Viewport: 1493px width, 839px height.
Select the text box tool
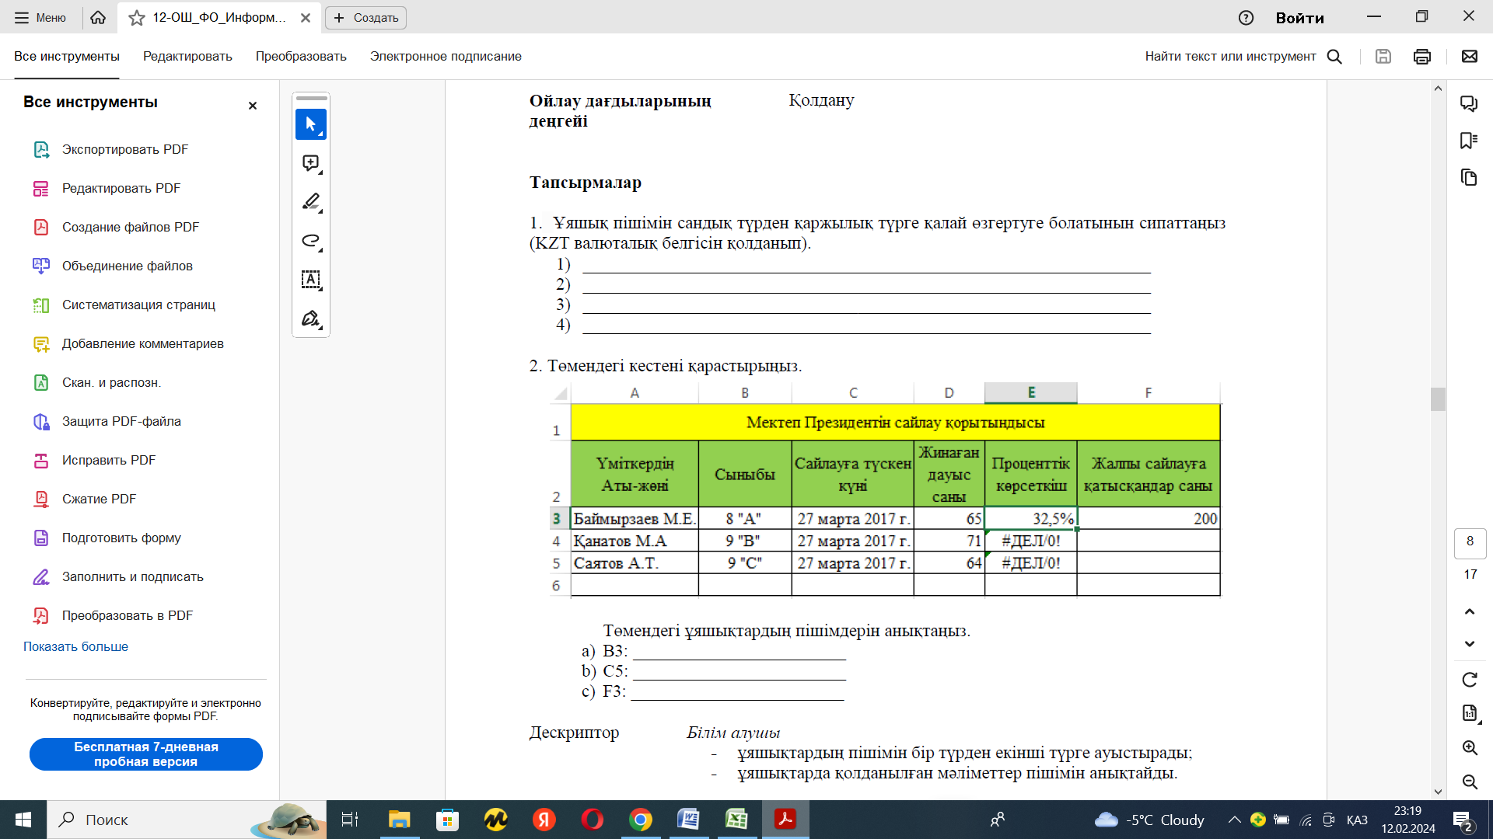(310, 280)
